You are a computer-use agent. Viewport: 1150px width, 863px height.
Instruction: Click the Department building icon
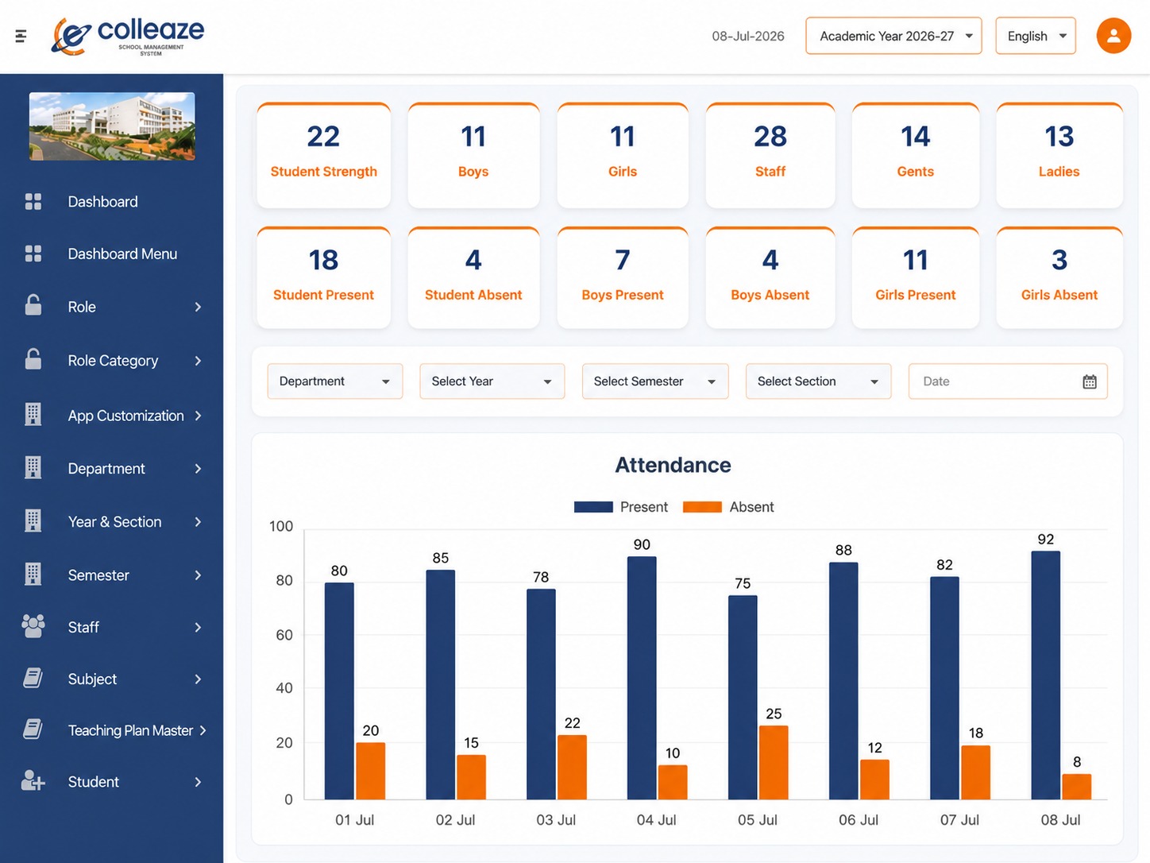(x=33, y=467)
